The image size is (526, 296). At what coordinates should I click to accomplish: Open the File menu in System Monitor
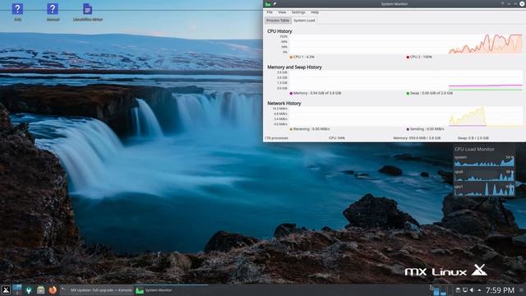click(270, 12)
